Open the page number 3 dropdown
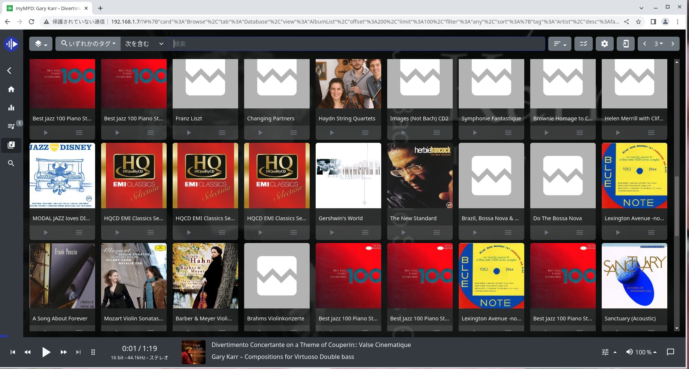Viewport: 689px width, 369px height. pos(659,44)
